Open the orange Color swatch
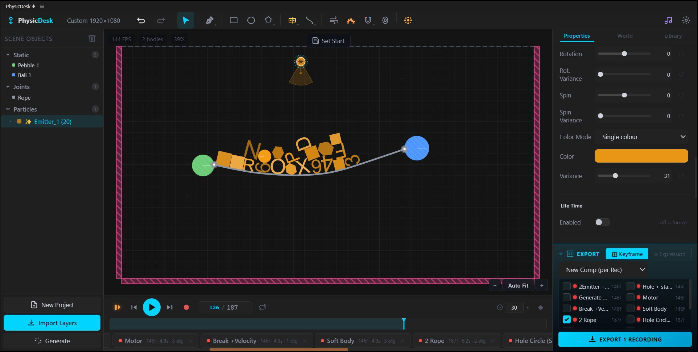 coord(641,156)
